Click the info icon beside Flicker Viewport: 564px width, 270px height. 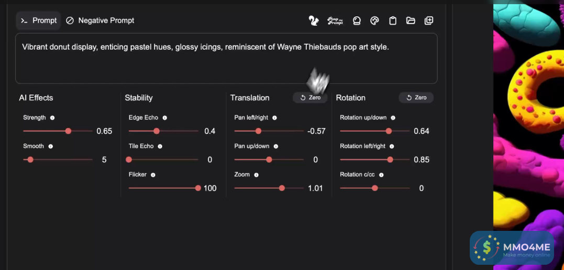pos(153,175)
